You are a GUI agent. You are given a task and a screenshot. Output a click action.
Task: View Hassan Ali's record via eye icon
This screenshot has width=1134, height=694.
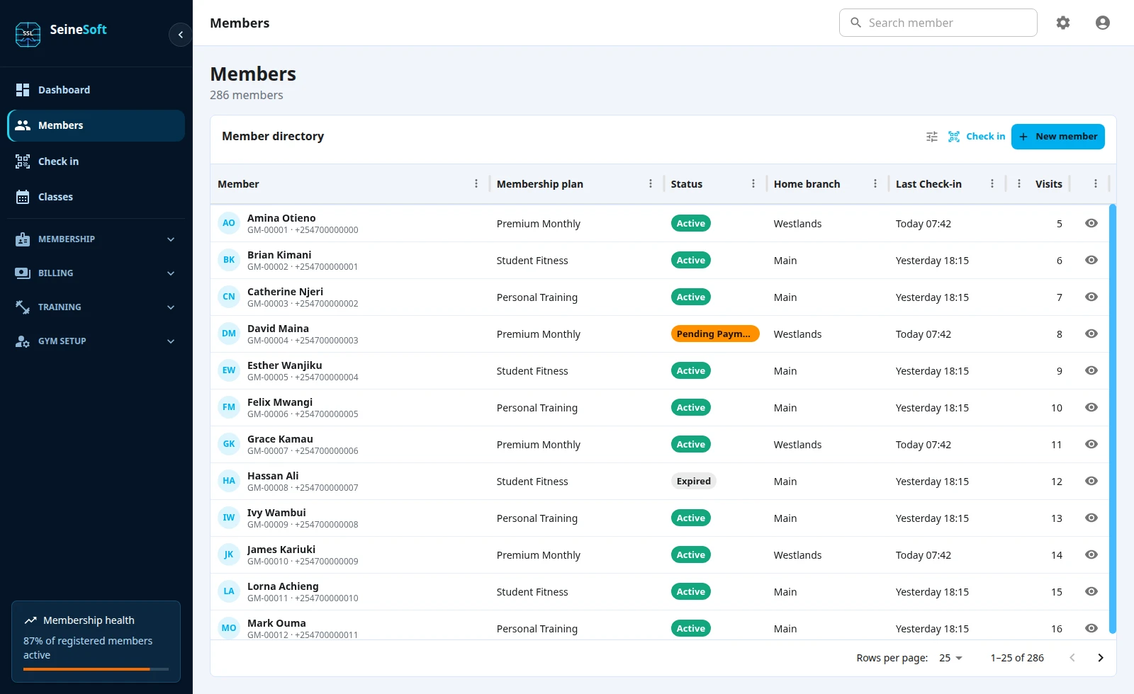[x=1091, y=481]
